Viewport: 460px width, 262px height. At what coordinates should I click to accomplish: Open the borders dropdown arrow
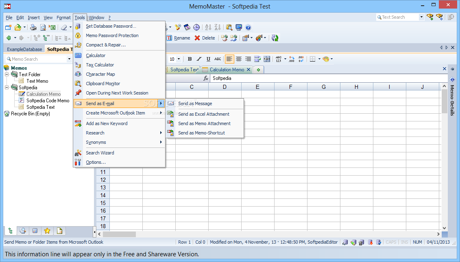pos(319,59)
